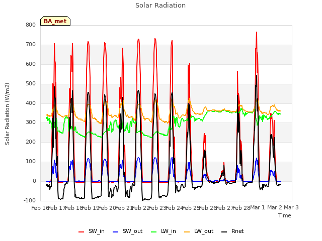Click the Time x-axis label
Image resolution: width=322 pixels, height=241 pixels.
point(285,215)
